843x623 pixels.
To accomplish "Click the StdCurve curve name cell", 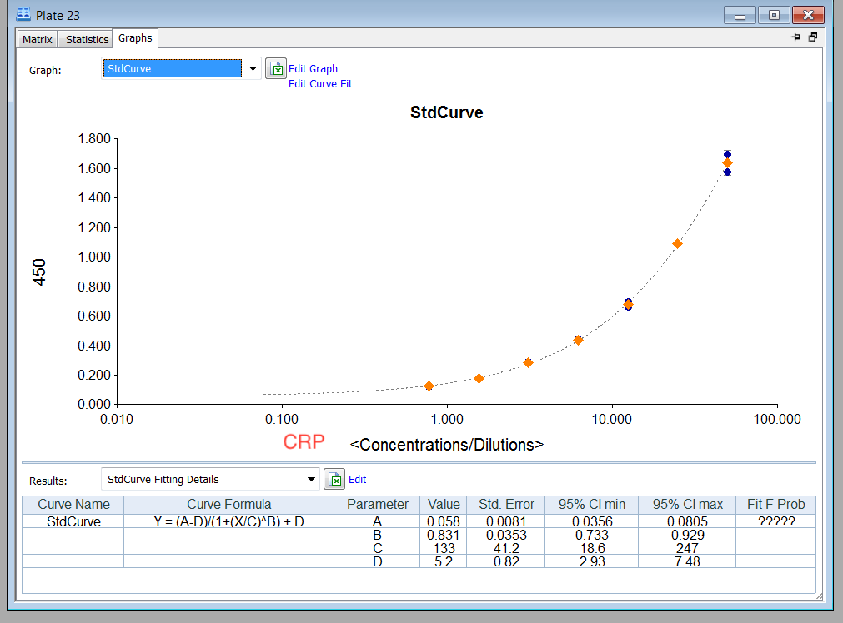I will pyautogui.click(x=73, y=521).
